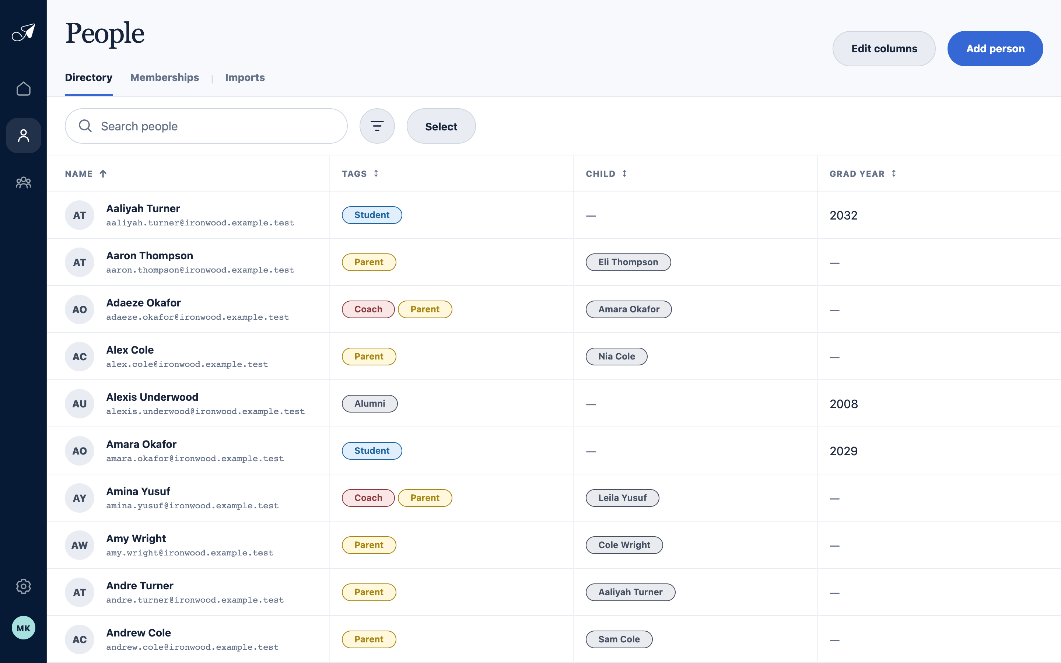The height and width of the screenshot is (663, 1061).
Task: Switch to the Directory tab
Action: [88, 78]
